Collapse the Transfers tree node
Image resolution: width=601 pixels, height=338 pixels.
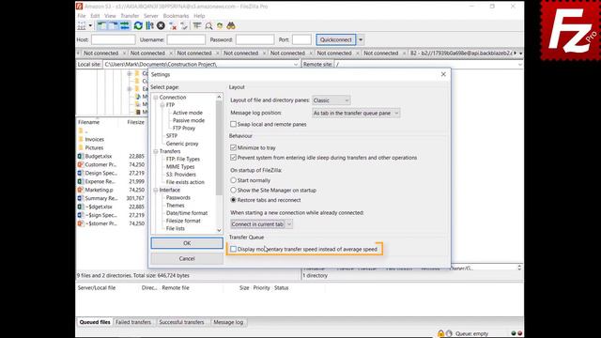(x=156, y=151)
